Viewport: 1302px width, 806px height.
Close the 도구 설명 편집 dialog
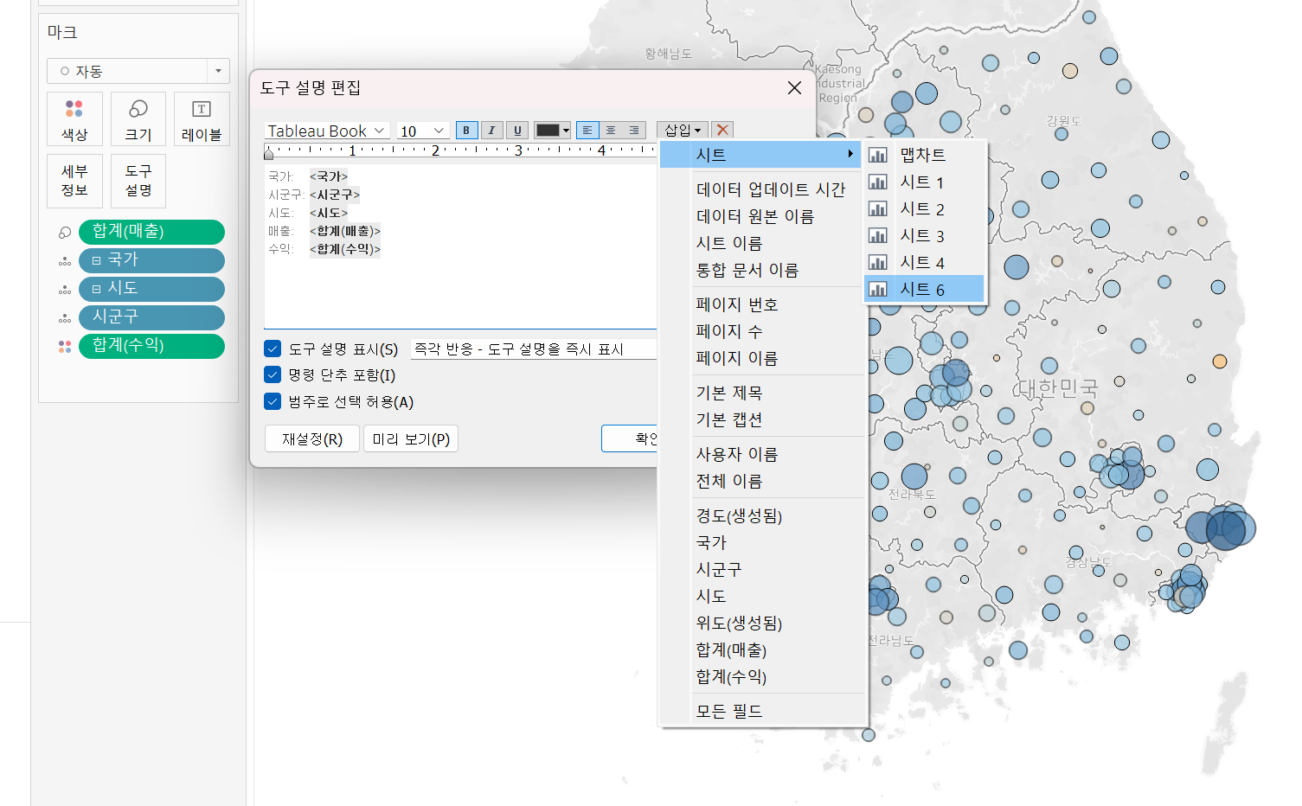794,88
